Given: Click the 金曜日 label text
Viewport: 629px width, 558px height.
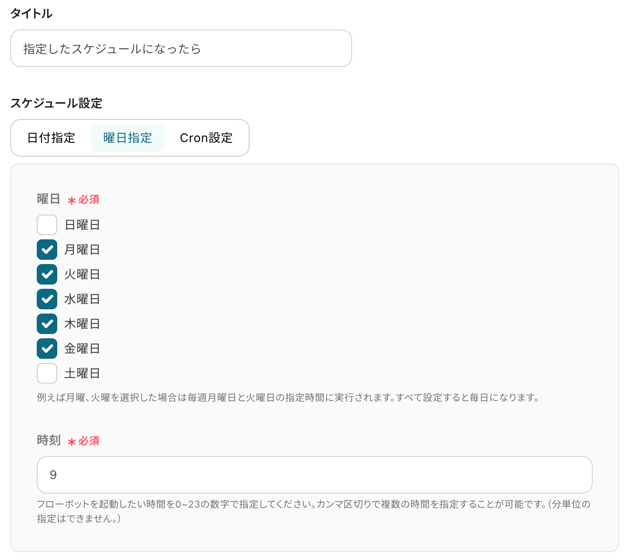Looking at the screenshot, I should click(82, 349).
